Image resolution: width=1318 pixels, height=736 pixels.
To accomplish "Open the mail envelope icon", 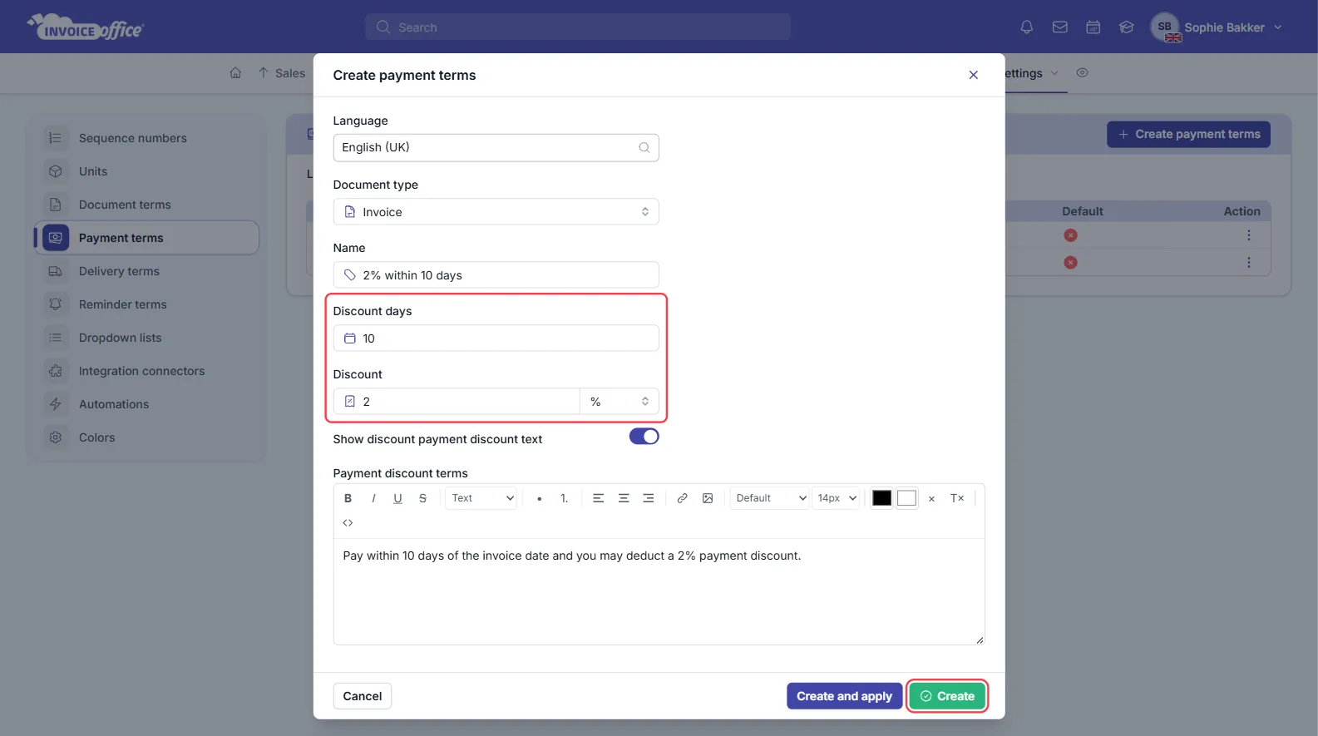I will coord(1059,27).
